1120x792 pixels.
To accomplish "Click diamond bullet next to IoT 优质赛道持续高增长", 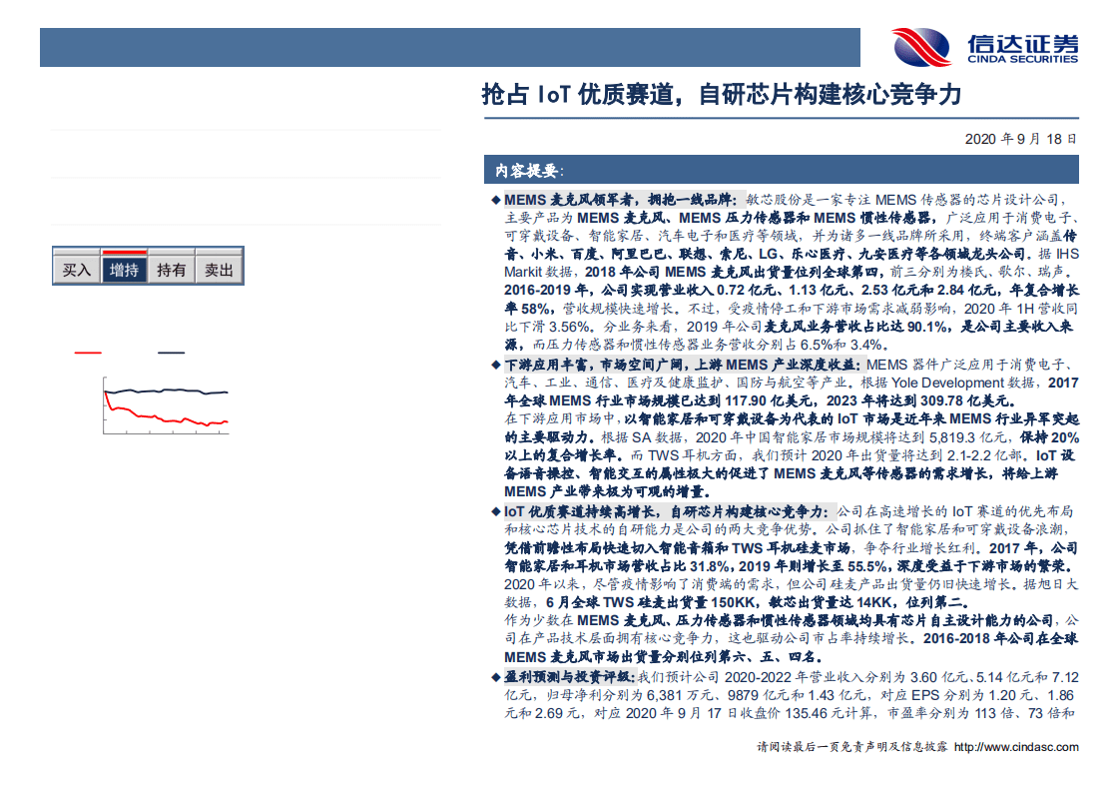I will 494,511.
